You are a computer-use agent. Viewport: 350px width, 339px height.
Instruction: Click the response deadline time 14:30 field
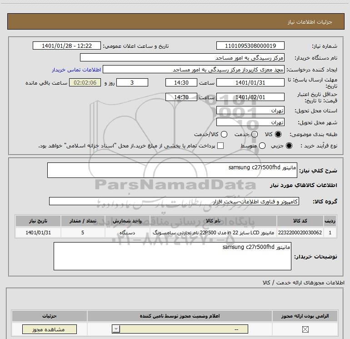tap(181, 82)
